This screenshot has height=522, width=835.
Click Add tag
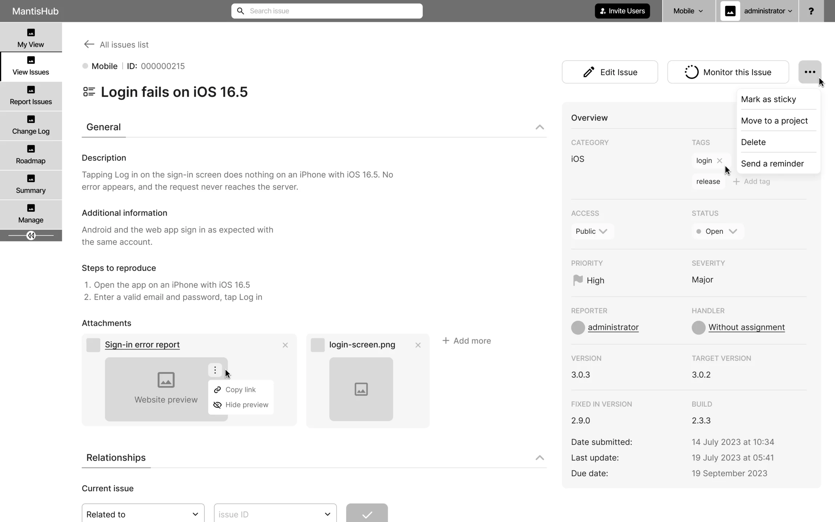tap(751, 182)
